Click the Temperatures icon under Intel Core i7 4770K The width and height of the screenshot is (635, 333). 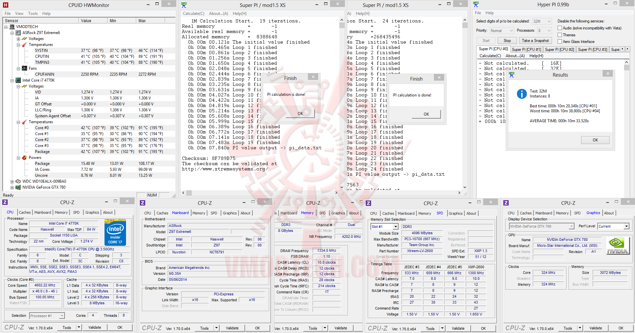point(24,122)
